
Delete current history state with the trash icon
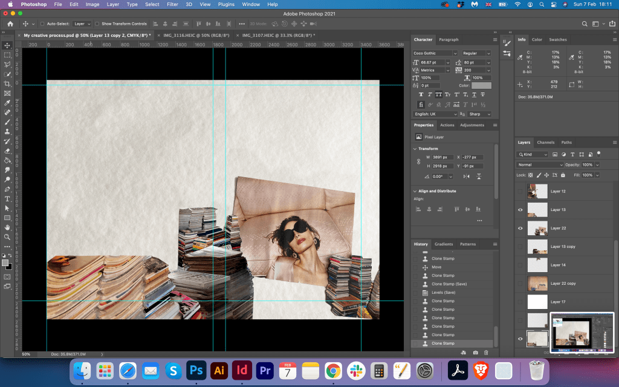click(486, 352)
